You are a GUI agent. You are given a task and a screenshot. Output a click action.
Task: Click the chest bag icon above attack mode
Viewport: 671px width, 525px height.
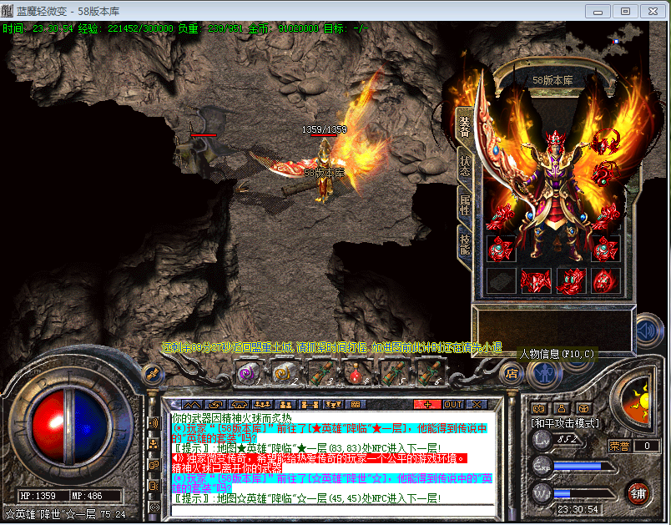coord(583,408)
